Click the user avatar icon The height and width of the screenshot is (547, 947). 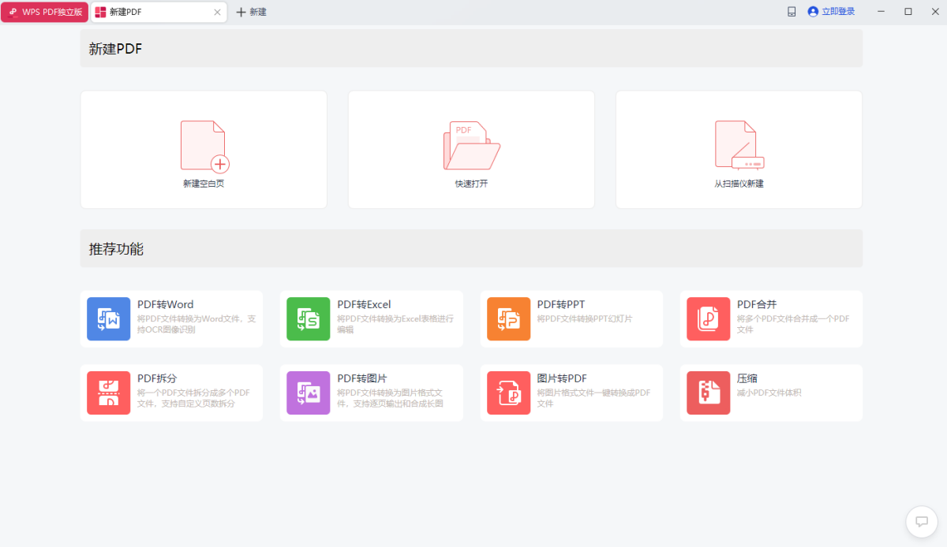pyautogui.click(x=812, y=12)
